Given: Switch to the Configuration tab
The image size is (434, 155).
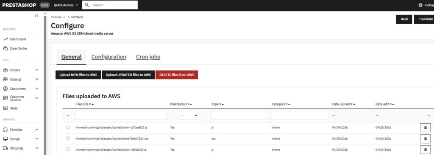Looking at the screenshot, I should pos(109,57).
